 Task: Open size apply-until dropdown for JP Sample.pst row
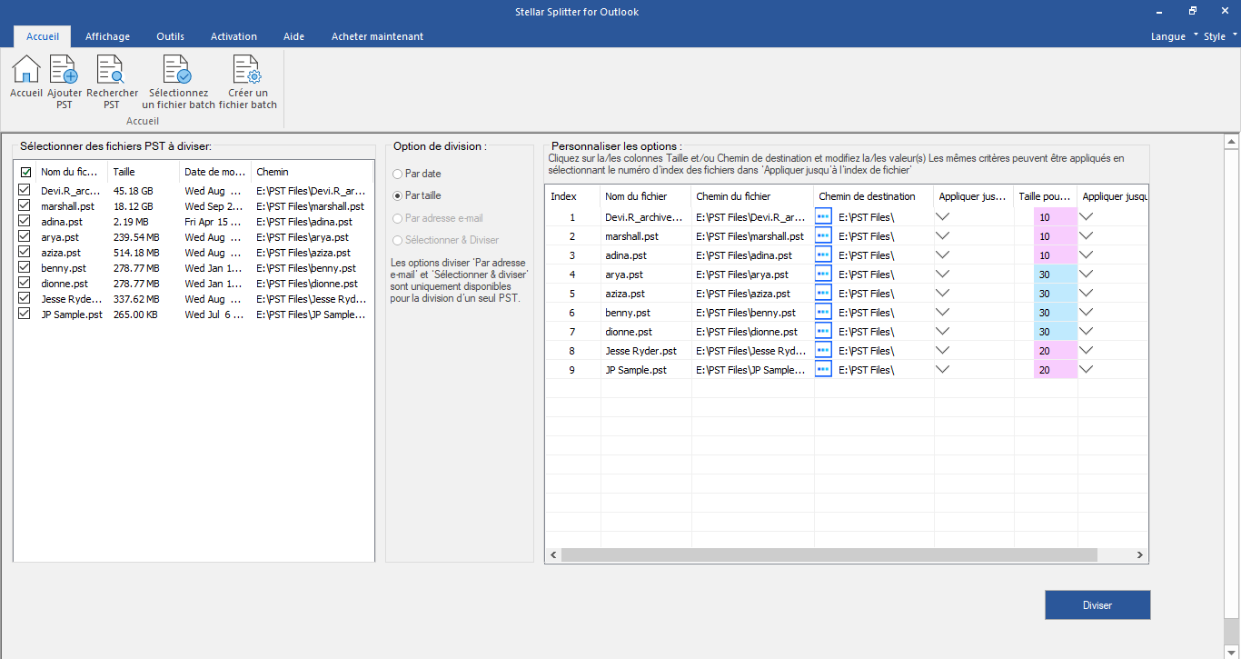tap(1086, 370)
